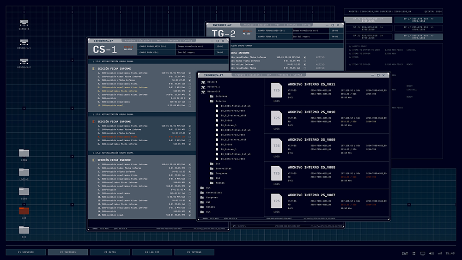462x260 pixels.
Task: Open the SIC folder on desktop
Action: pos(24,230)
